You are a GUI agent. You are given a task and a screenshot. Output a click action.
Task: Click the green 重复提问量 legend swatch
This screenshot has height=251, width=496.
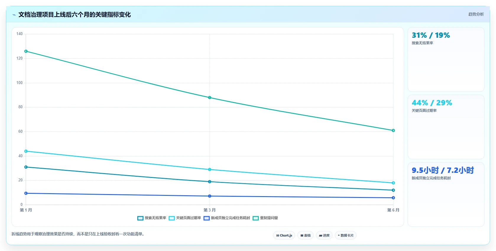point(256,218)
